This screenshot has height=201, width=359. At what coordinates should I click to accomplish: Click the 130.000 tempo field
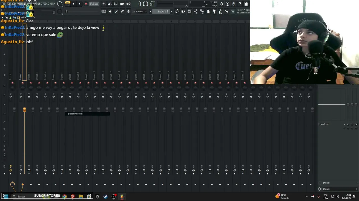pos(94,4)
